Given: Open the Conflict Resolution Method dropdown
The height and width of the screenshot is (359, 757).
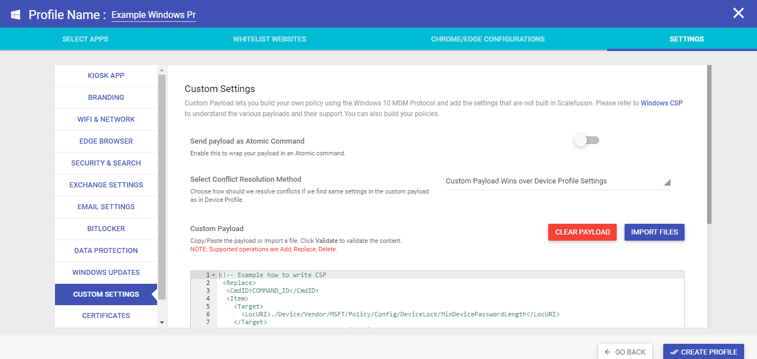Looking at the screenshot, I should (558, 181).
